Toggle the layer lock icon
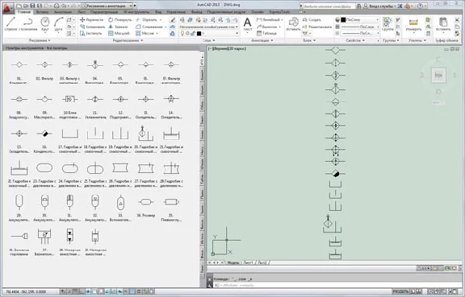Viewport: 465px width, 297px height. [193, 34]
